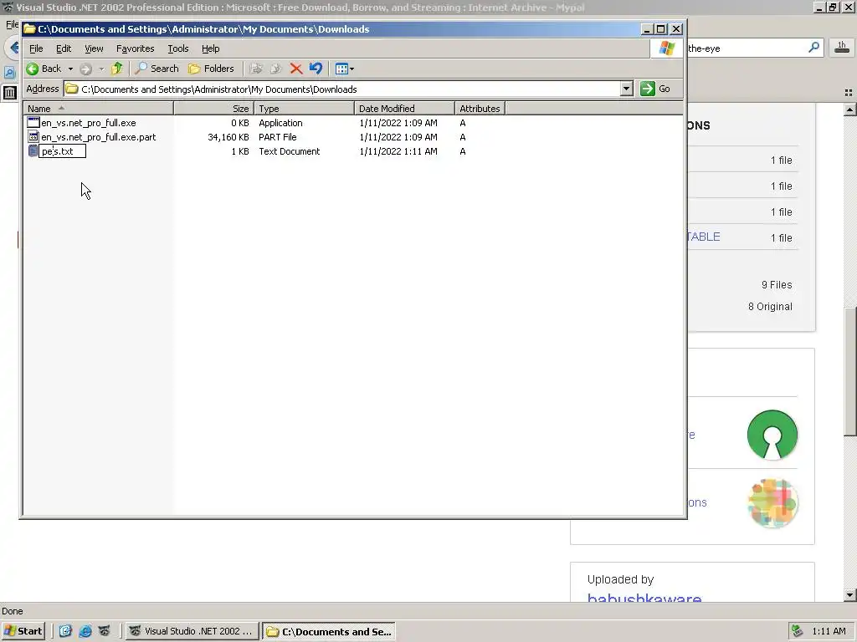Open the View menu

coord(94,48)
